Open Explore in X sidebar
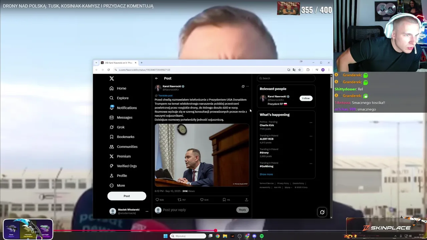This screenshot has height=240, width=427. tap(119, 98)
